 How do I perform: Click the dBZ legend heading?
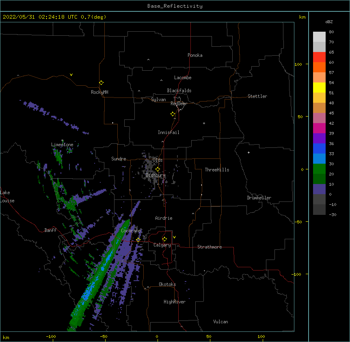tap(329, 22)
